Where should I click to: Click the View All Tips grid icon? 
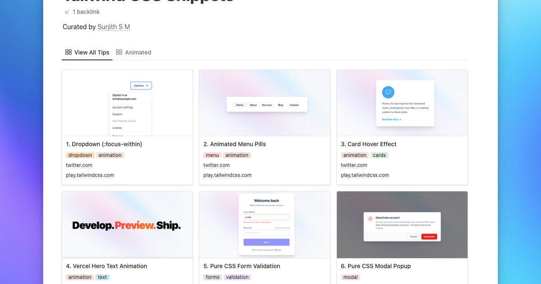(69, 52)
